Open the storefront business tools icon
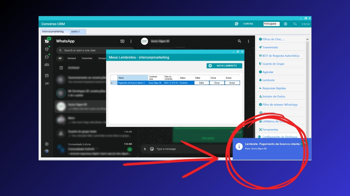350x196 pixels. click(47, 76)
